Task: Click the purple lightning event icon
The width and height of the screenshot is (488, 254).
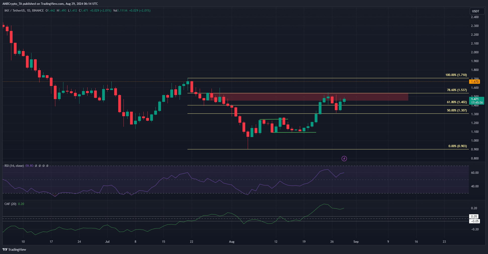Action: tap(344, 158)
